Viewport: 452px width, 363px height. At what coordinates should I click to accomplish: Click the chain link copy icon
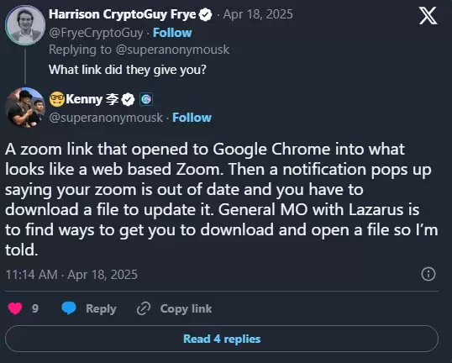pos(144,308)
